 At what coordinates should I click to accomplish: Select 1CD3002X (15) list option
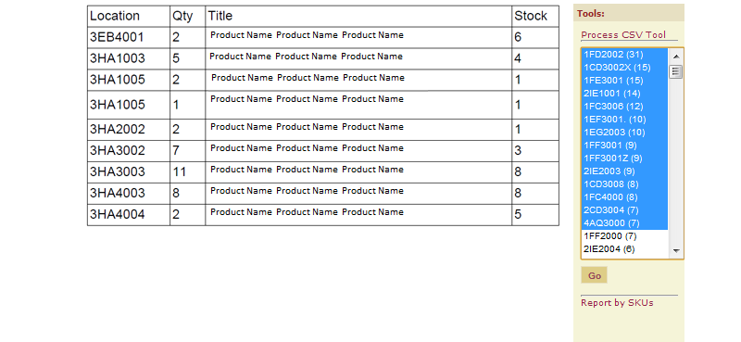click(624, 67)
